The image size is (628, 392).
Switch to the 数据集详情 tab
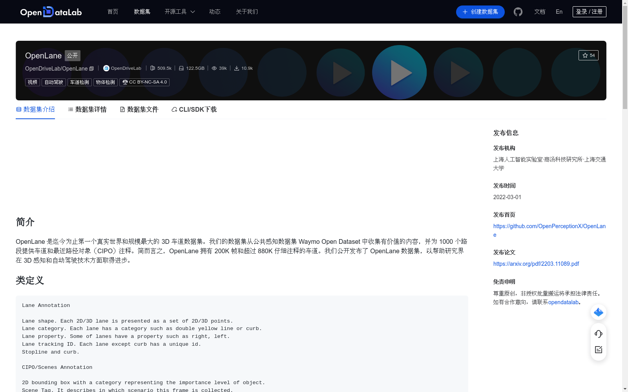pyautogui.click(x=87, y=109)
